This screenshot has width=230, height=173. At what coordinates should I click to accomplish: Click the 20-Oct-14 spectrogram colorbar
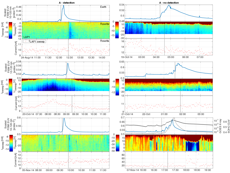pos(11,87)
